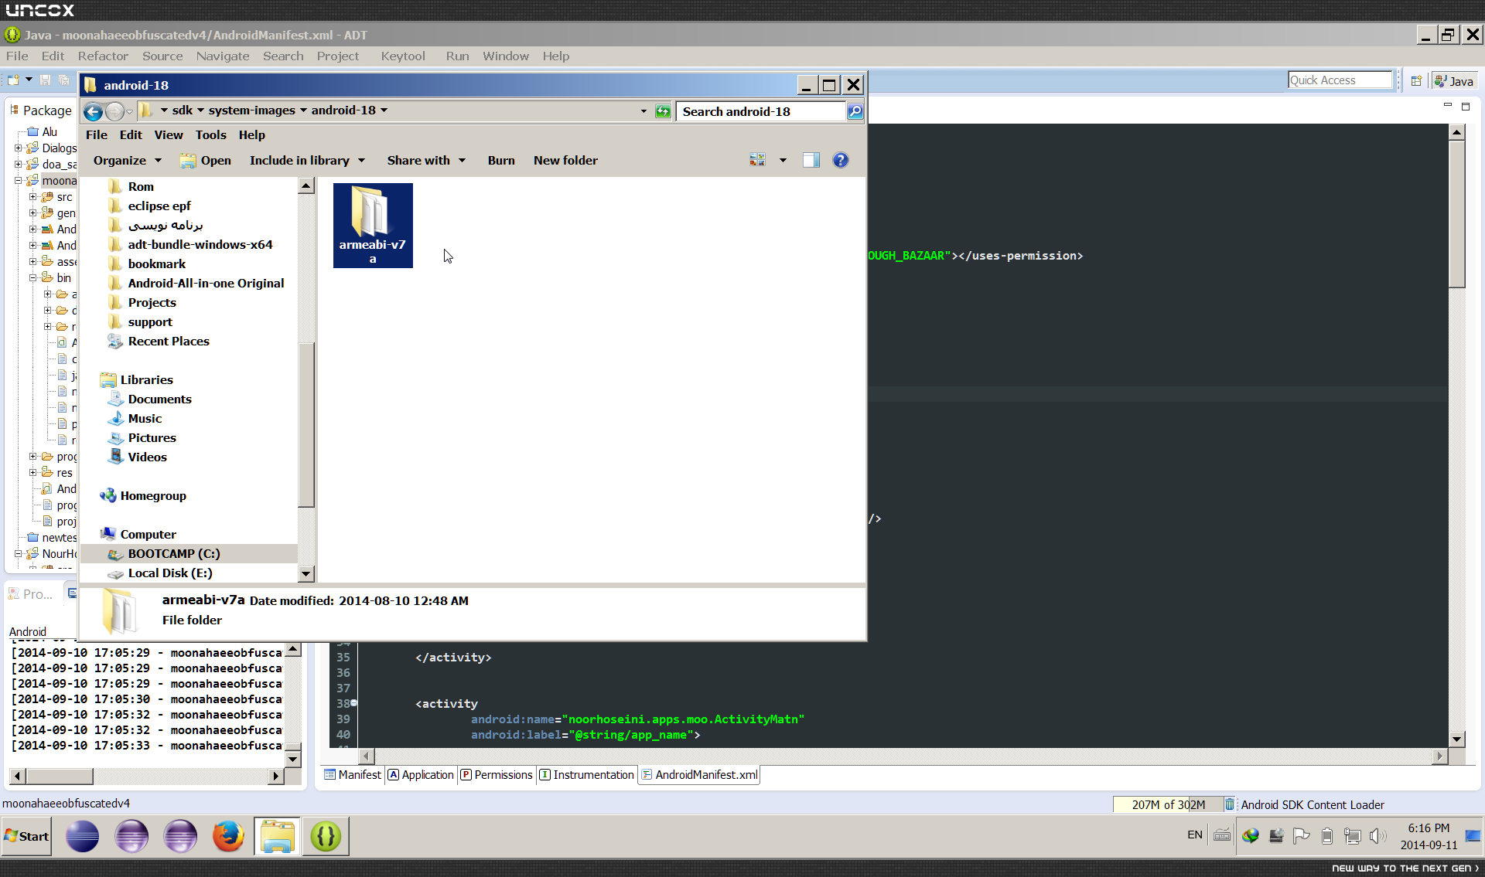The width and height of the screenshot is (1485, 877).
Task: Click the Recent Places icon in navigation pane
Action: tap(115, 342)
